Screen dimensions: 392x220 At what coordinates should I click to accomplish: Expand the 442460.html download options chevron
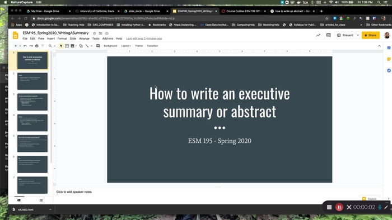coord(50,209)
